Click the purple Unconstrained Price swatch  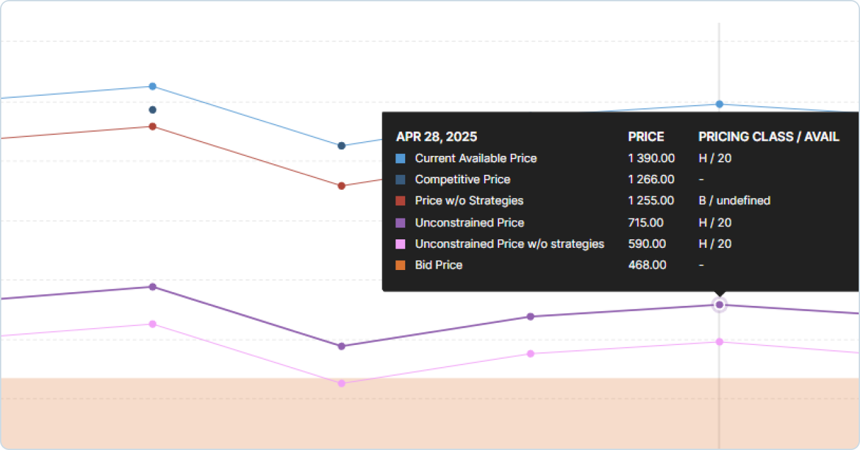point(401,223)
